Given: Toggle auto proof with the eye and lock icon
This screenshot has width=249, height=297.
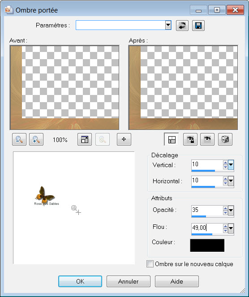Looking at the screenshot, I should pos(190,139).
